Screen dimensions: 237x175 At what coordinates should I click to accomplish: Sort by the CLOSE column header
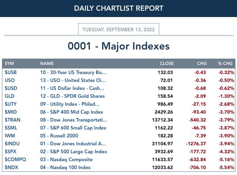coord(167,63)
